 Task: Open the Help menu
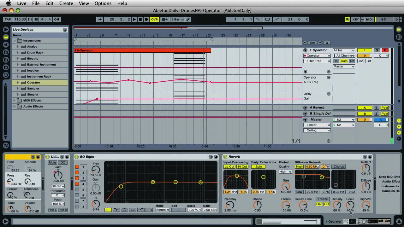[x=122, y=3]
